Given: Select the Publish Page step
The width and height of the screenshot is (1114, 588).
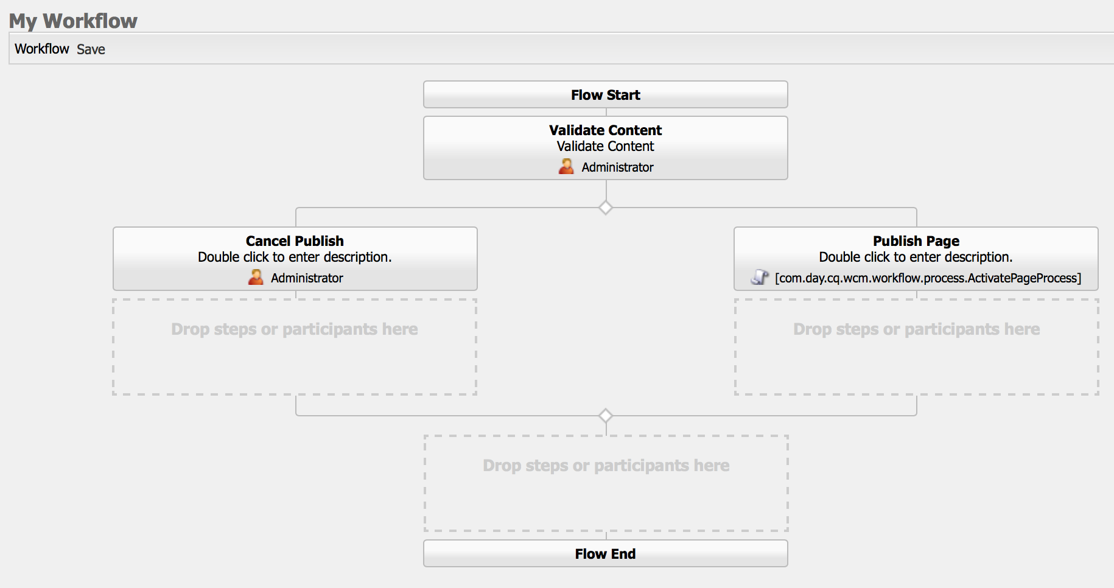Looking at the screenshot, I should 916,240.
